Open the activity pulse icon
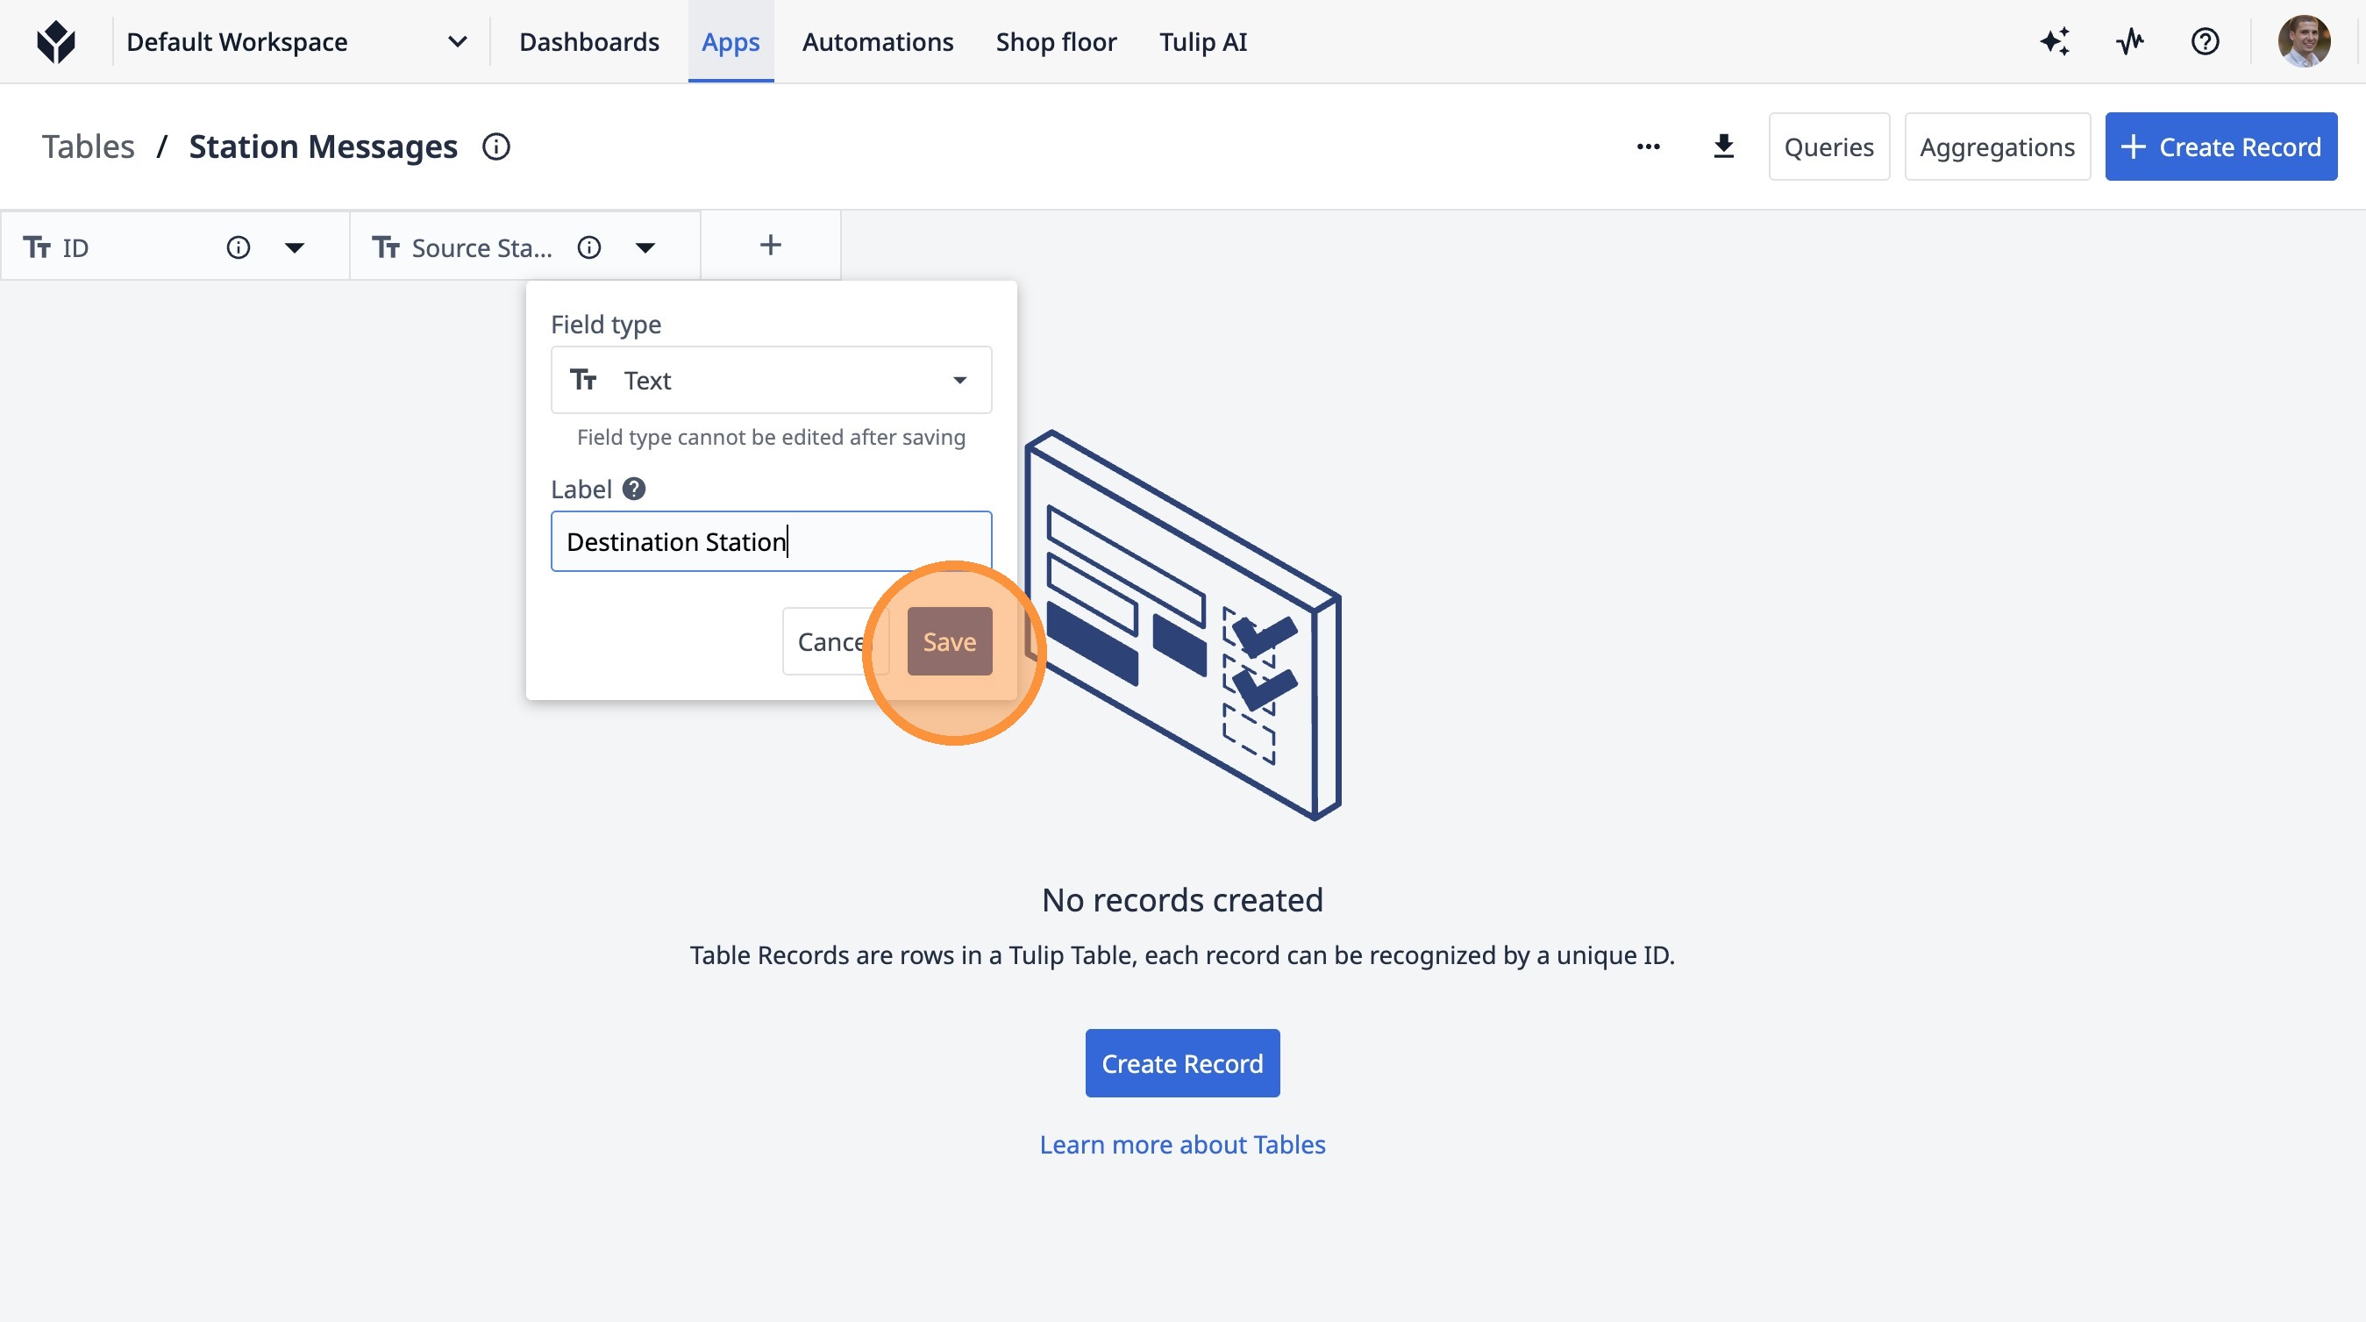 tap(2130, 41)
